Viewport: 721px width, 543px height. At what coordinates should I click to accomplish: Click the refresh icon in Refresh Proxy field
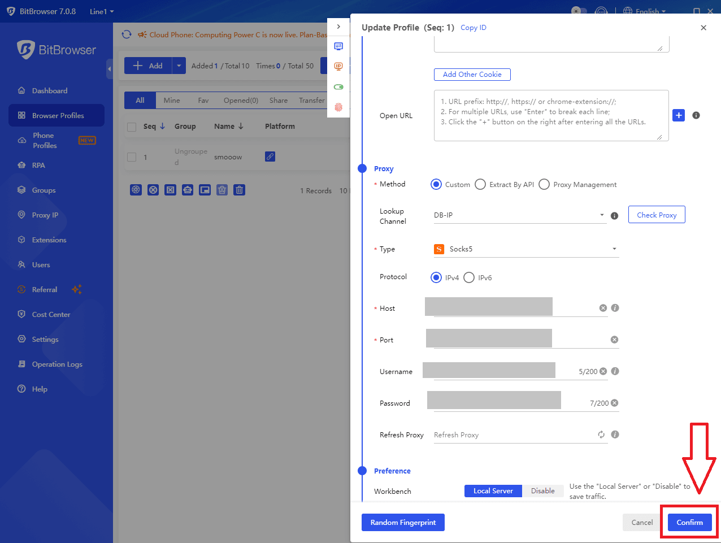pos(601,435)
